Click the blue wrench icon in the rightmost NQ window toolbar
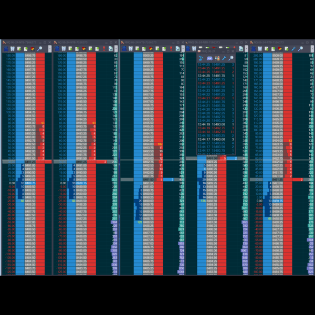The height and width of the screenshot is (315, 315). click(293, 49)
